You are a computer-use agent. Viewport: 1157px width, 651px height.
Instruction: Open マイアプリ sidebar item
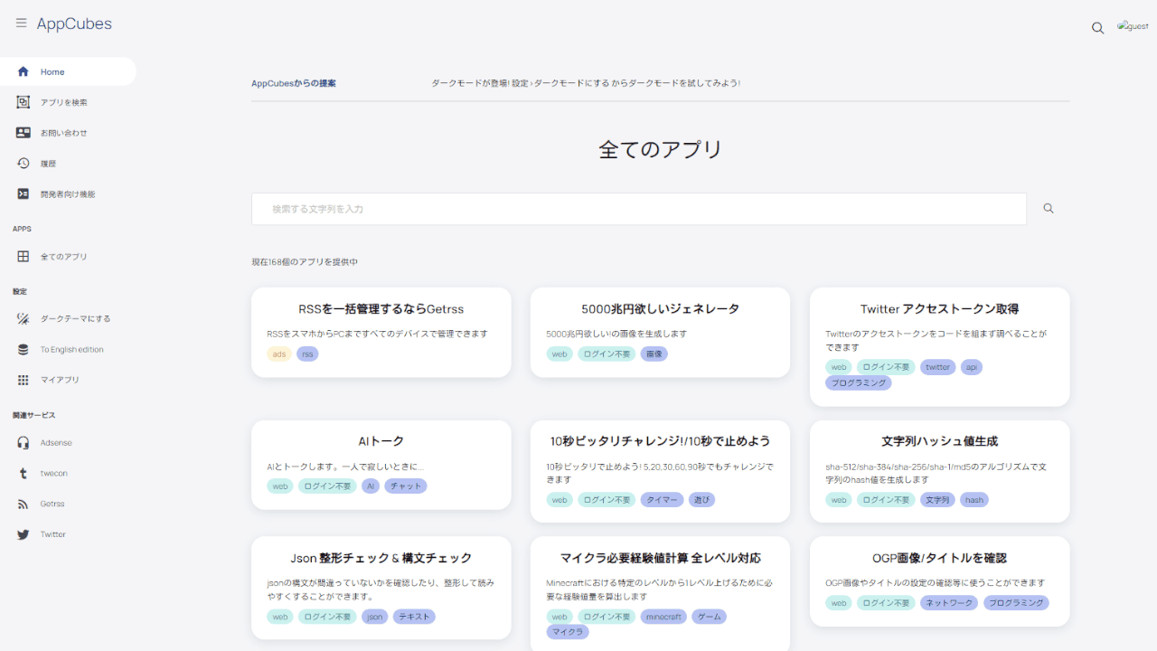68,380
